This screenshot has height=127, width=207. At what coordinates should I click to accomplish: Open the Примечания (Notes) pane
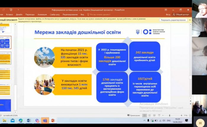pos(135,115)
